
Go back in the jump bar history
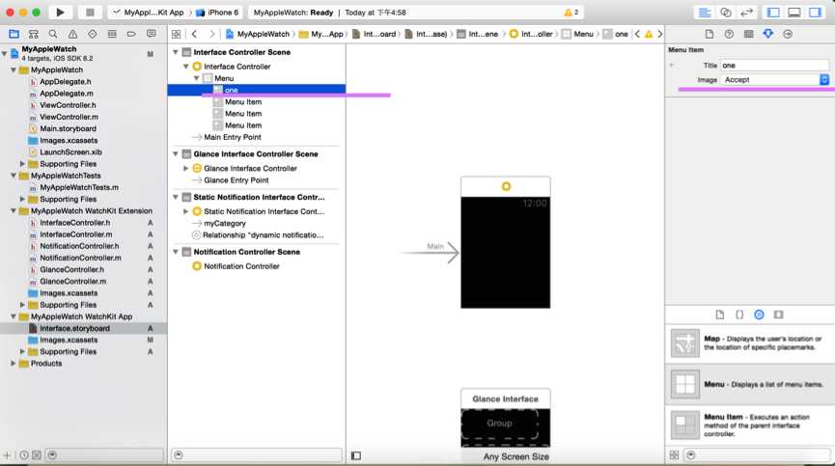tap(195, 34)
